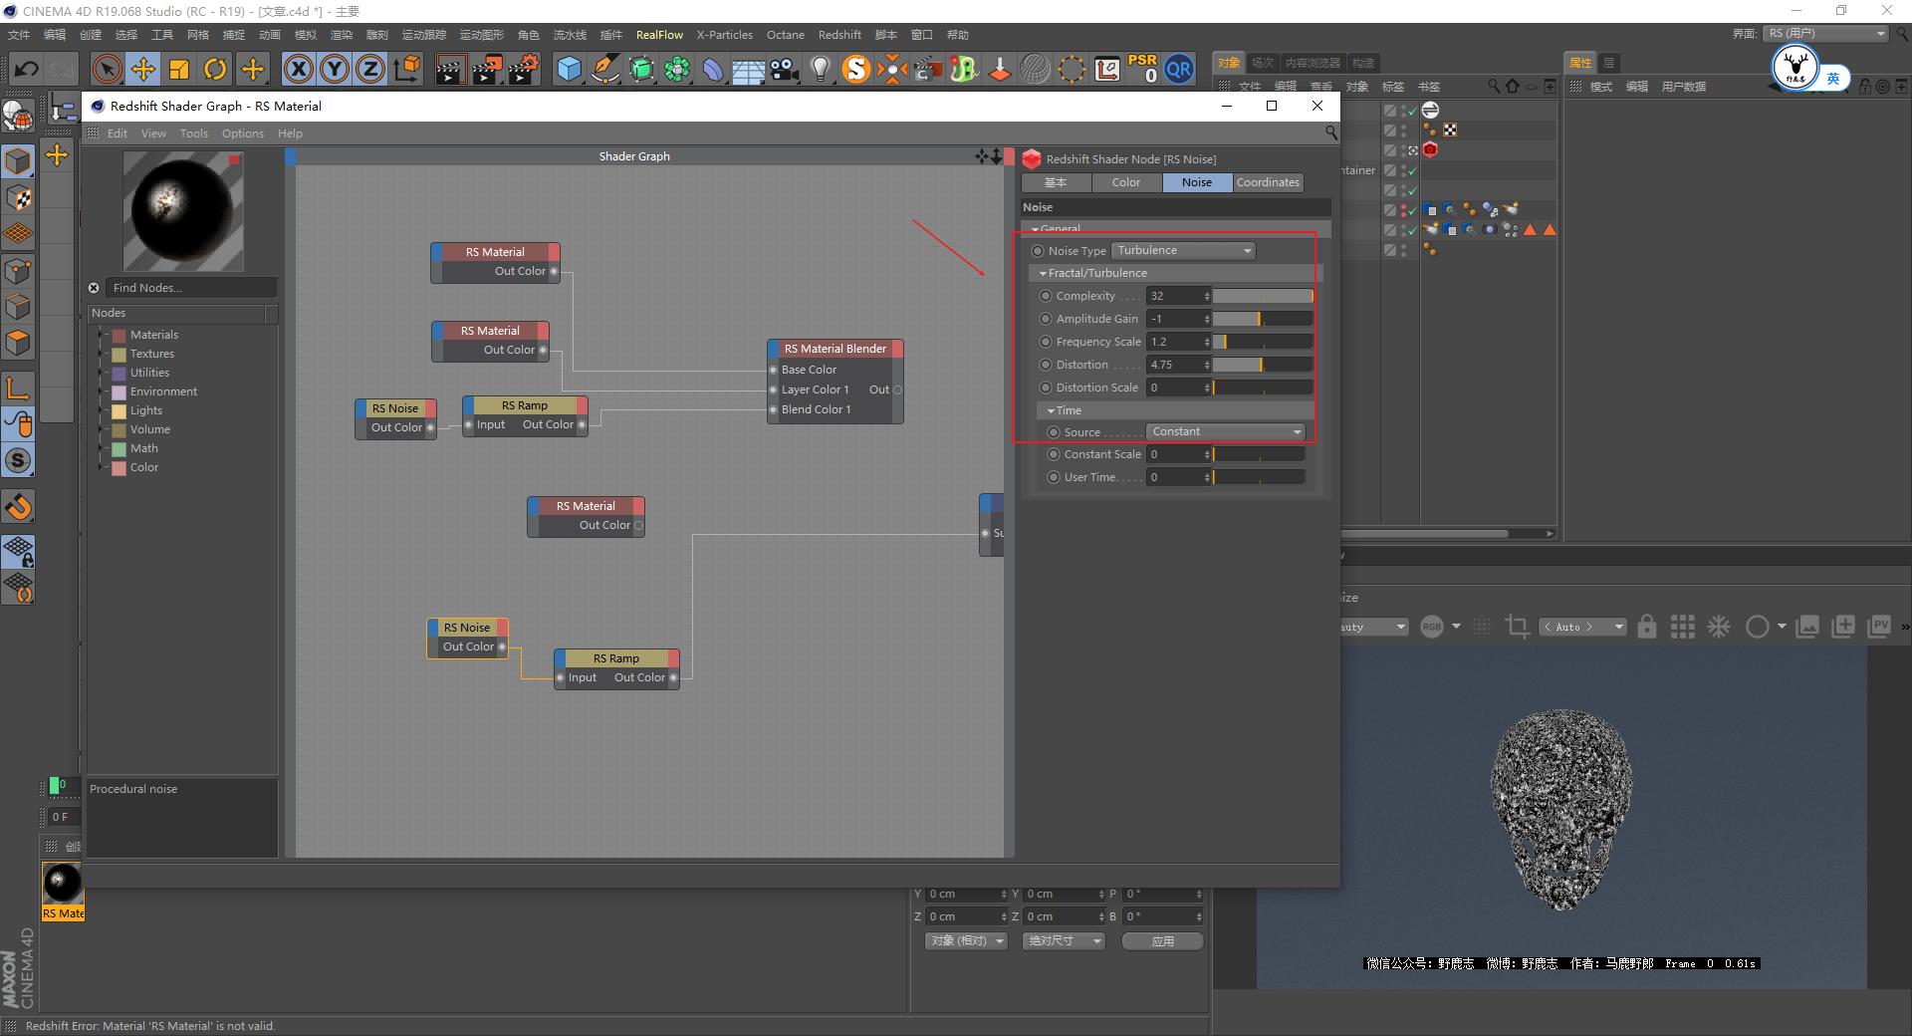This screenshot has width=1912, height=1036.
Task: Click the orange Sketch and Toon S icon
Action: (x=855, y=70)
